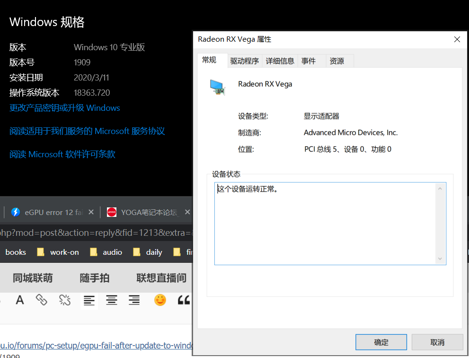
Task: Open the 联想直播间 forum menu item
Action: [161, 278]
